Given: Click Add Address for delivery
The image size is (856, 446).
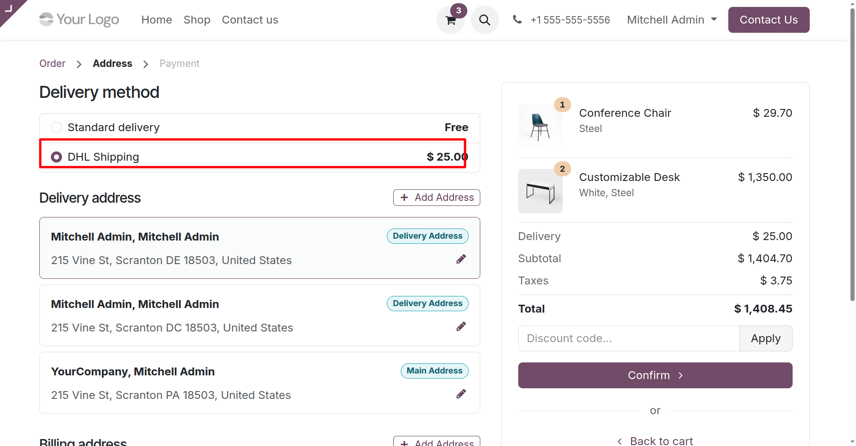Looking at the screenshot, I should pos(436,198).
